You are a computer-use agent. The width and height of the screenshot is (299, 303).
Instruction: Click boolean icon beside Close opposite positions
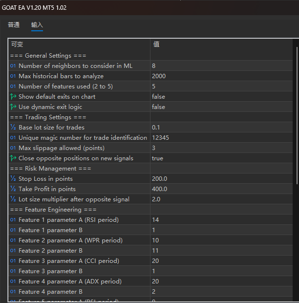(13, 158)
